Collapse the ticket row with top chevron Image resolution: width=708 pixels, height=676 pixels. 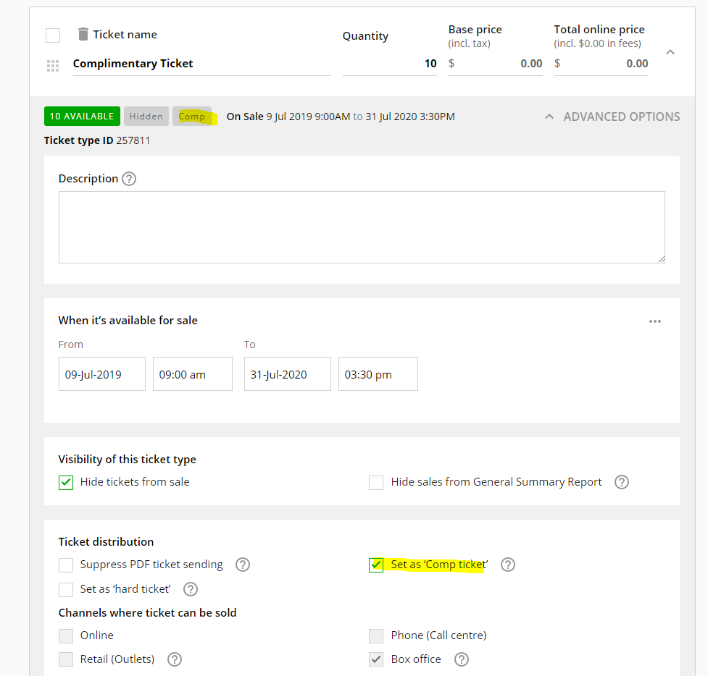pos(670,51)
